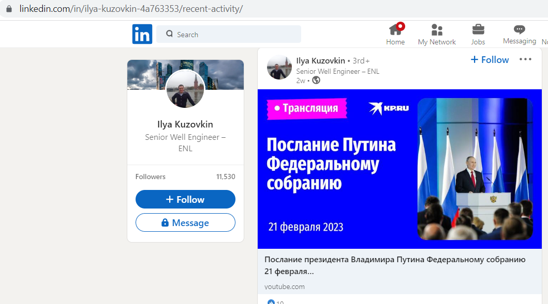Screen dimensions: 548x304
Task: Click the youtube.com link source
Action: click(285, 286)
